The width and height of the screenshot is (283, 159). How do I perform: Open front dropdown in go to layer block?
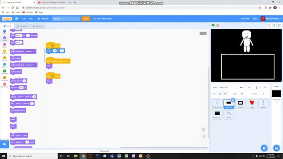pos(19,136)
